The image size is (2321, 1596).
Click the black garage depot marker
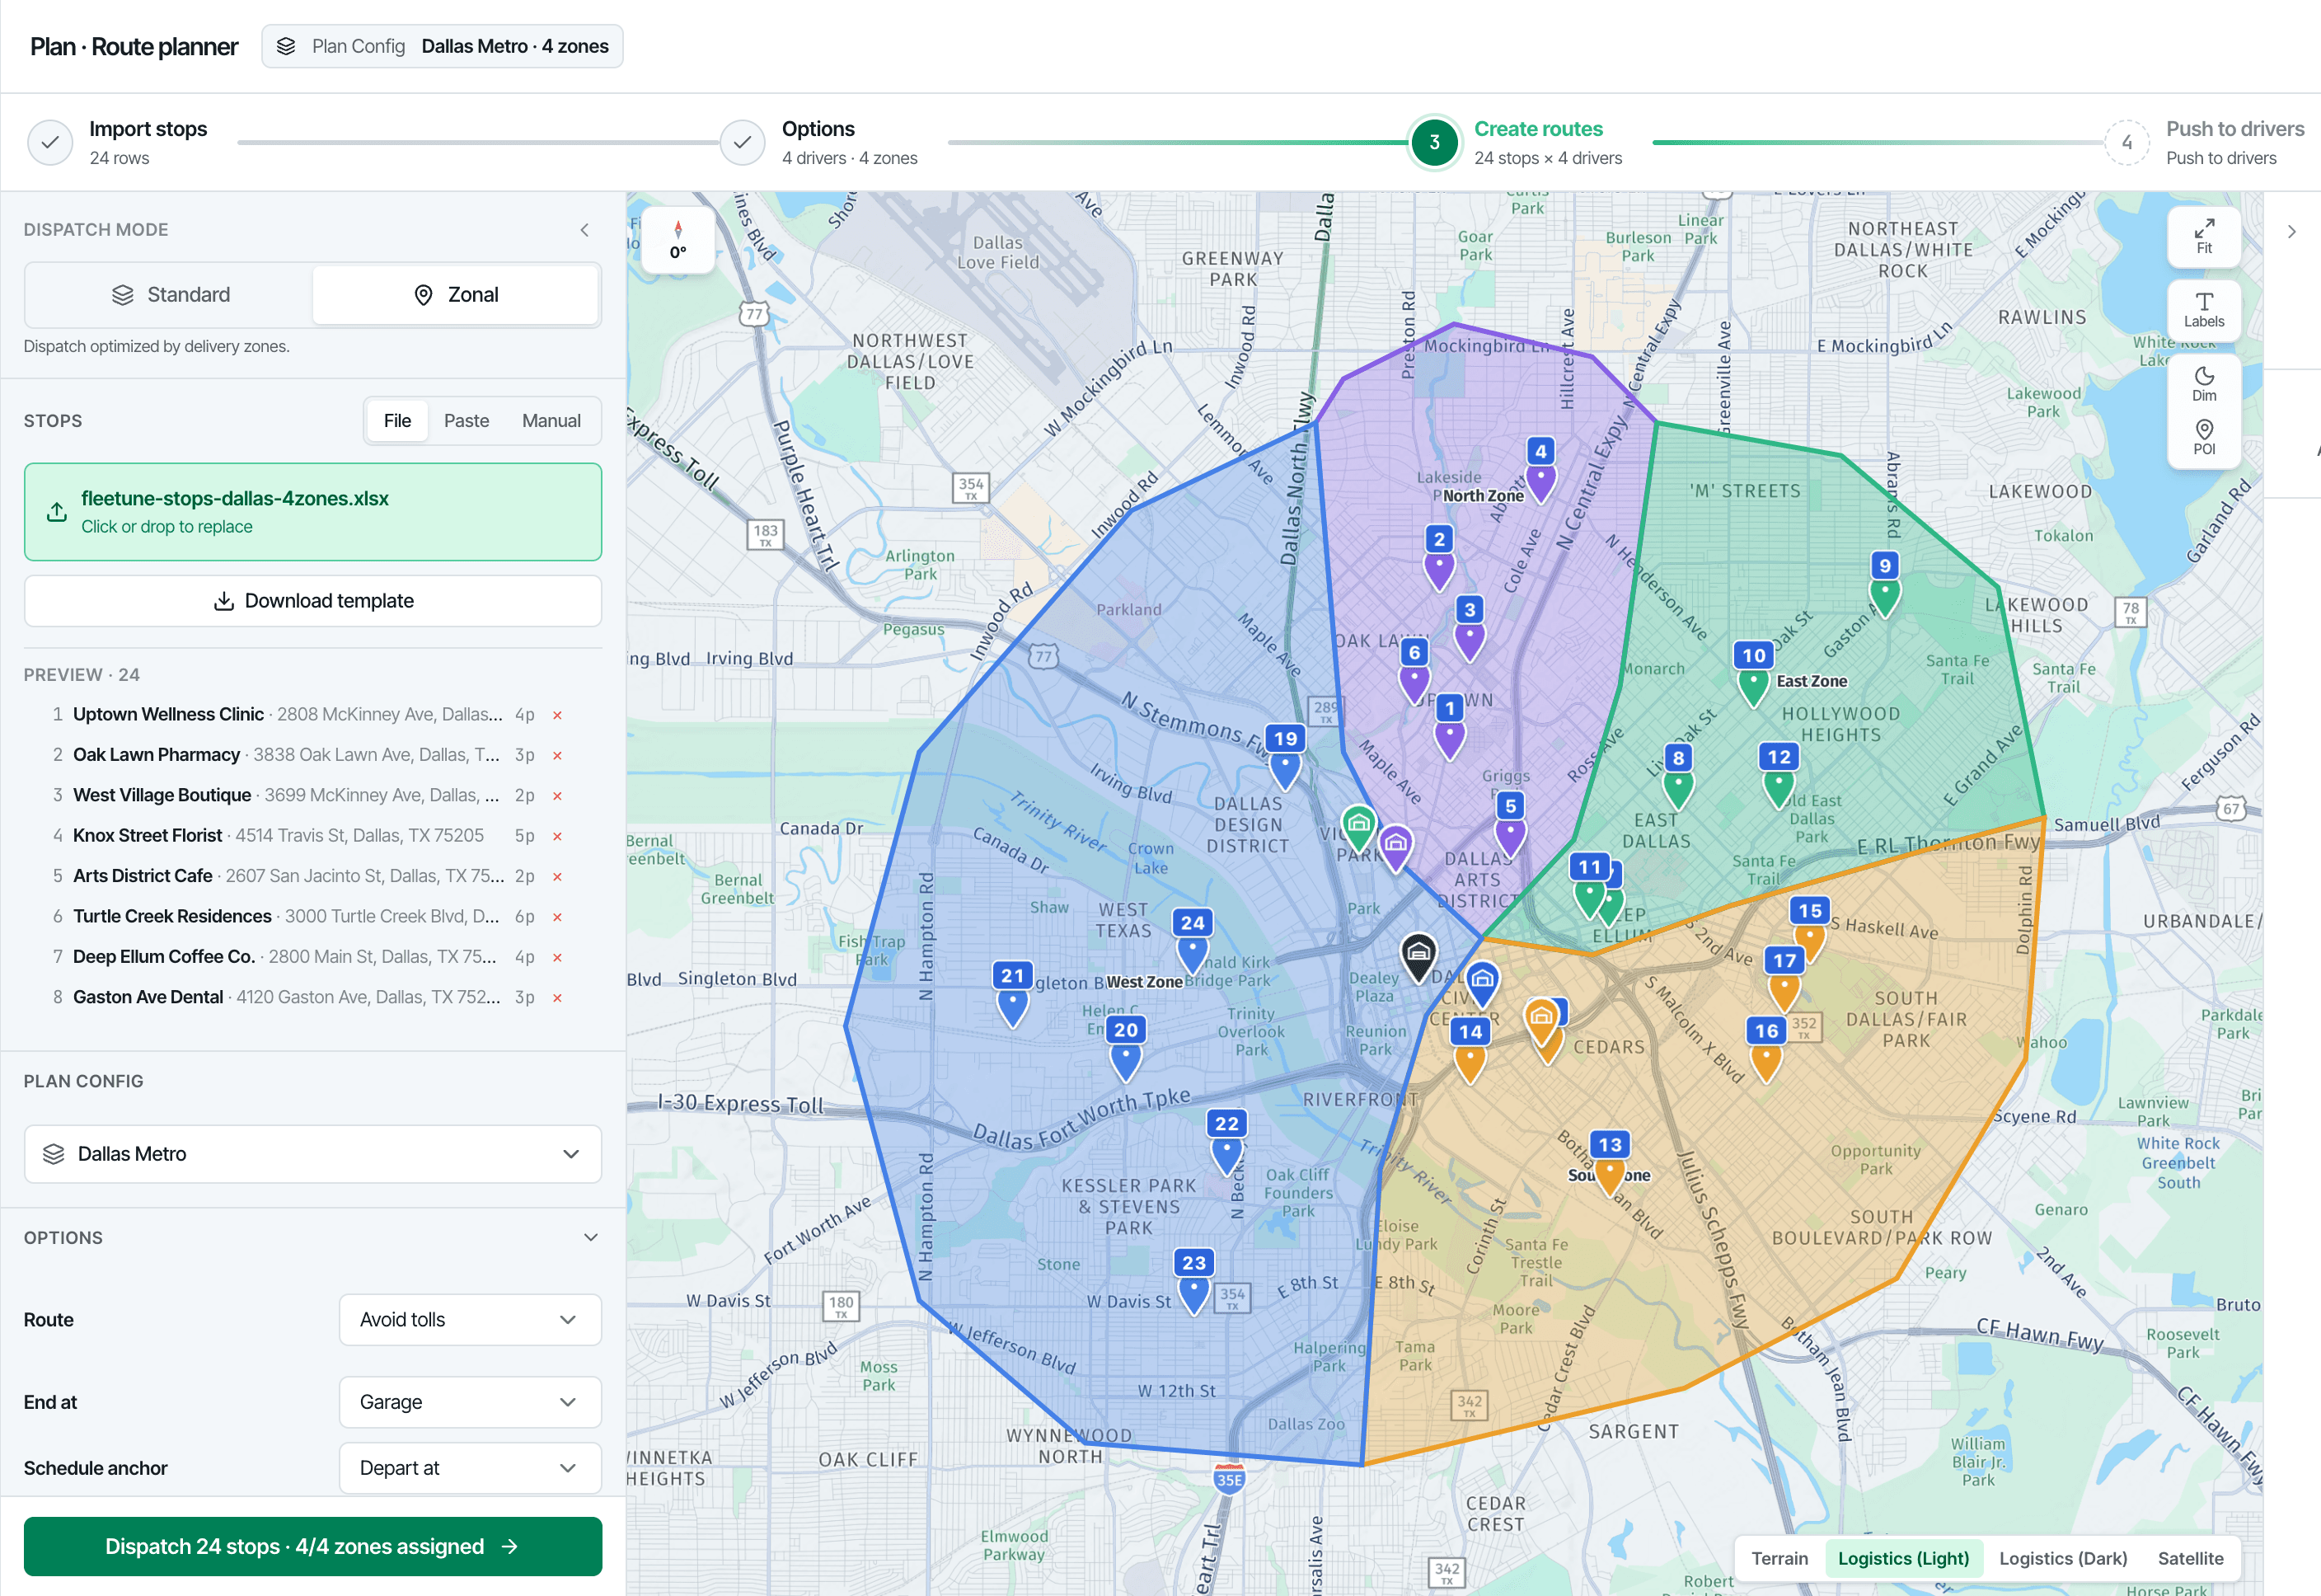1418,957
